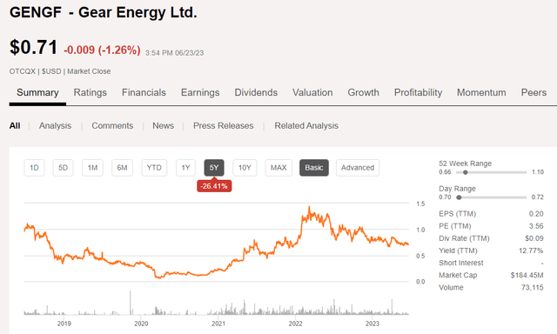The image size is (557, 334).
Task: Show Comments feed
Action: [x=112, y=125]
